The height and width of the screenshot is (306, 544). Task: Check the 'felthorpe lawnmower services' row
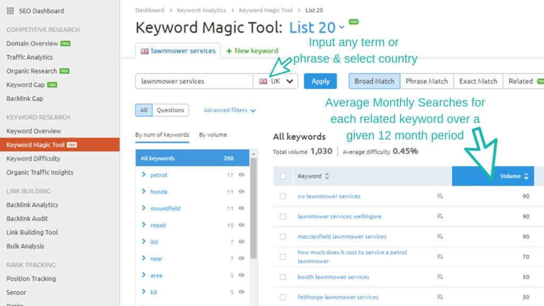pos(283,296)
